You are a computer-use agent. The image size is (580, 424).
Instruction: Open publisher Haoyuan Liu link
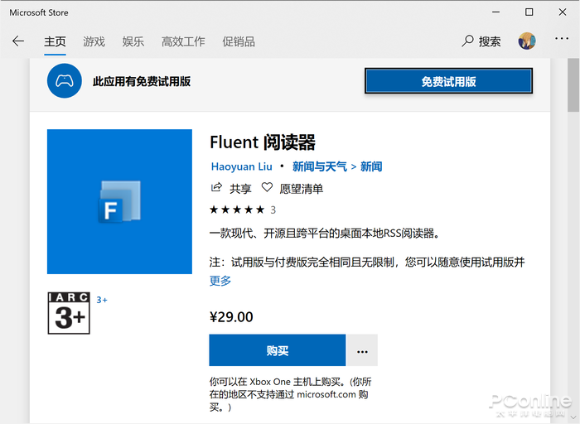tap(242, 166)
